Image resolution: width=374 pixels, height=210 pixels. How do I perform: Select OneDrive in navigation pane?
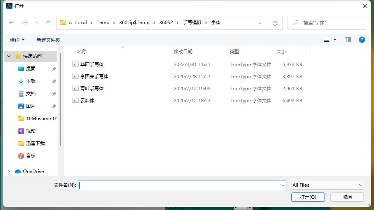coord(34,171)
